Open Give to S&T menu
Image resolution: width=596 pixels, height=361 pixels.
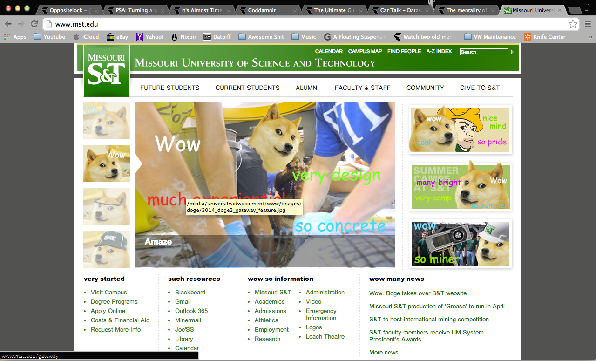[480, 88]
